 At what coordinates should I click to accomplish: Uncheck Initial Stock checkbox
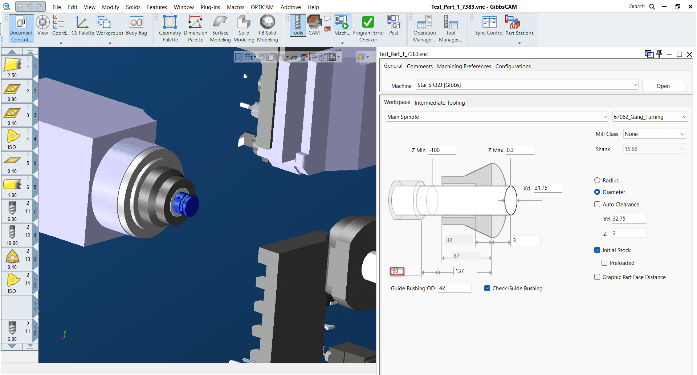point(597,250)
